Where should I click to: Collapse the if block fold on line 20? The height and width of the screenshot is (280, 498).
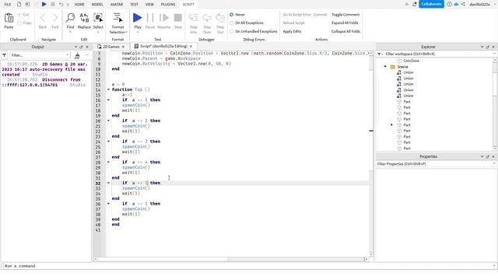pyautogui.click(x=108, y=121)
